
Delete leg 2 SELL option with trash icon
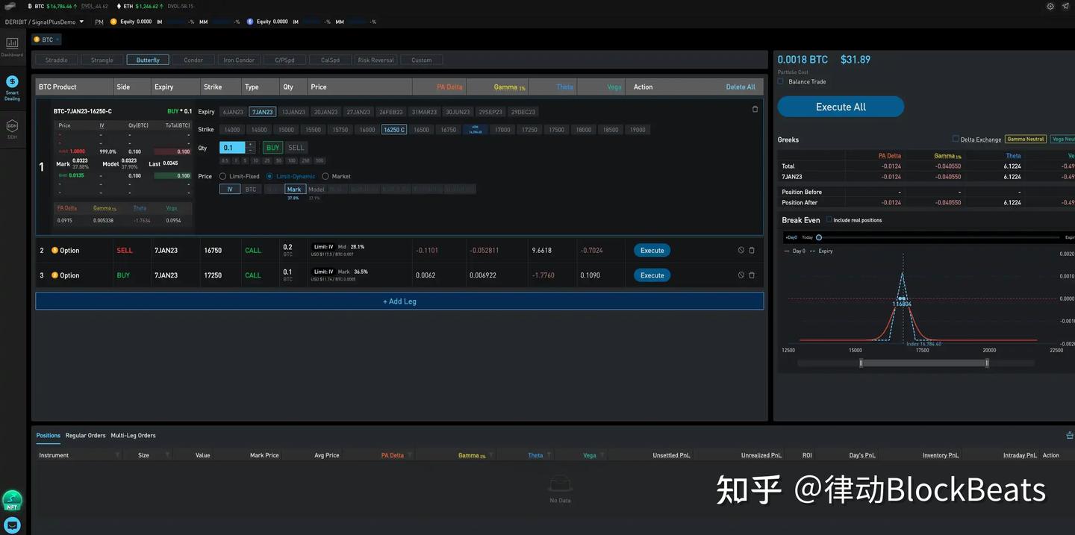752,251
